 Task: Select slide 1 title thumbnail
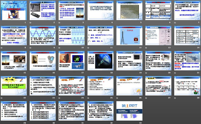point(14,11)
